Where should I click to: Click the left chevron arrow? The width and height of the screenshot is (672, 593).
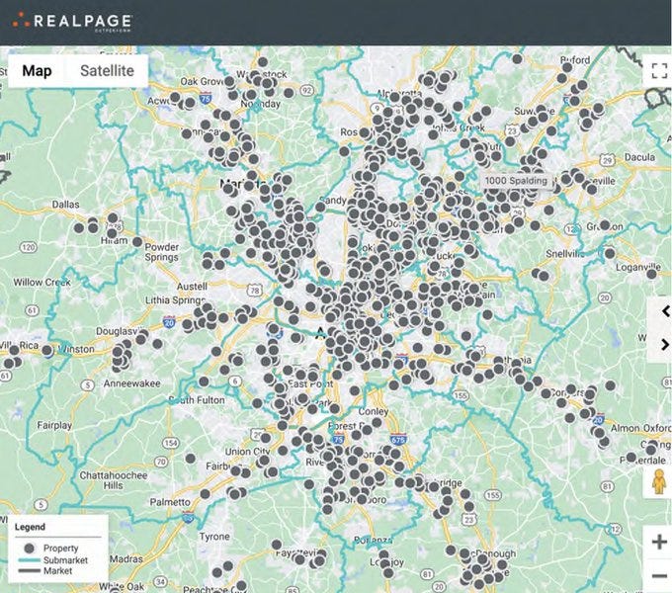665,311
